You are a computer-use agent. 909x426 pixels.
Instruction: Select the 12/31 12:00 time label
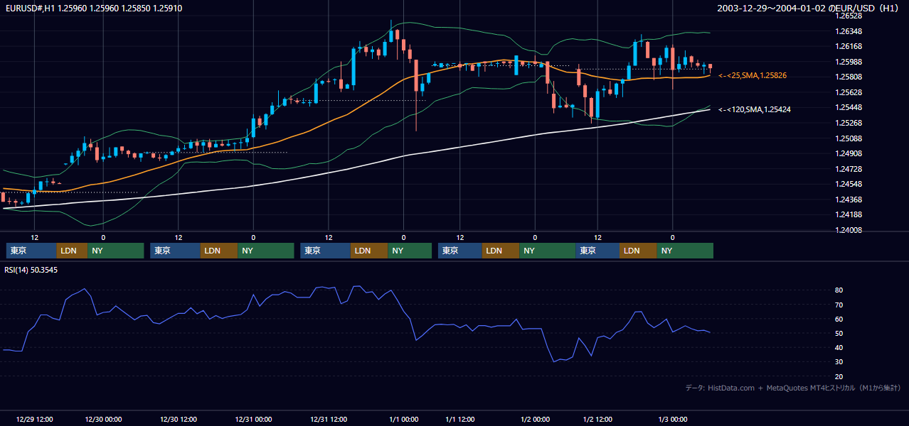click(x=329, y=419)
